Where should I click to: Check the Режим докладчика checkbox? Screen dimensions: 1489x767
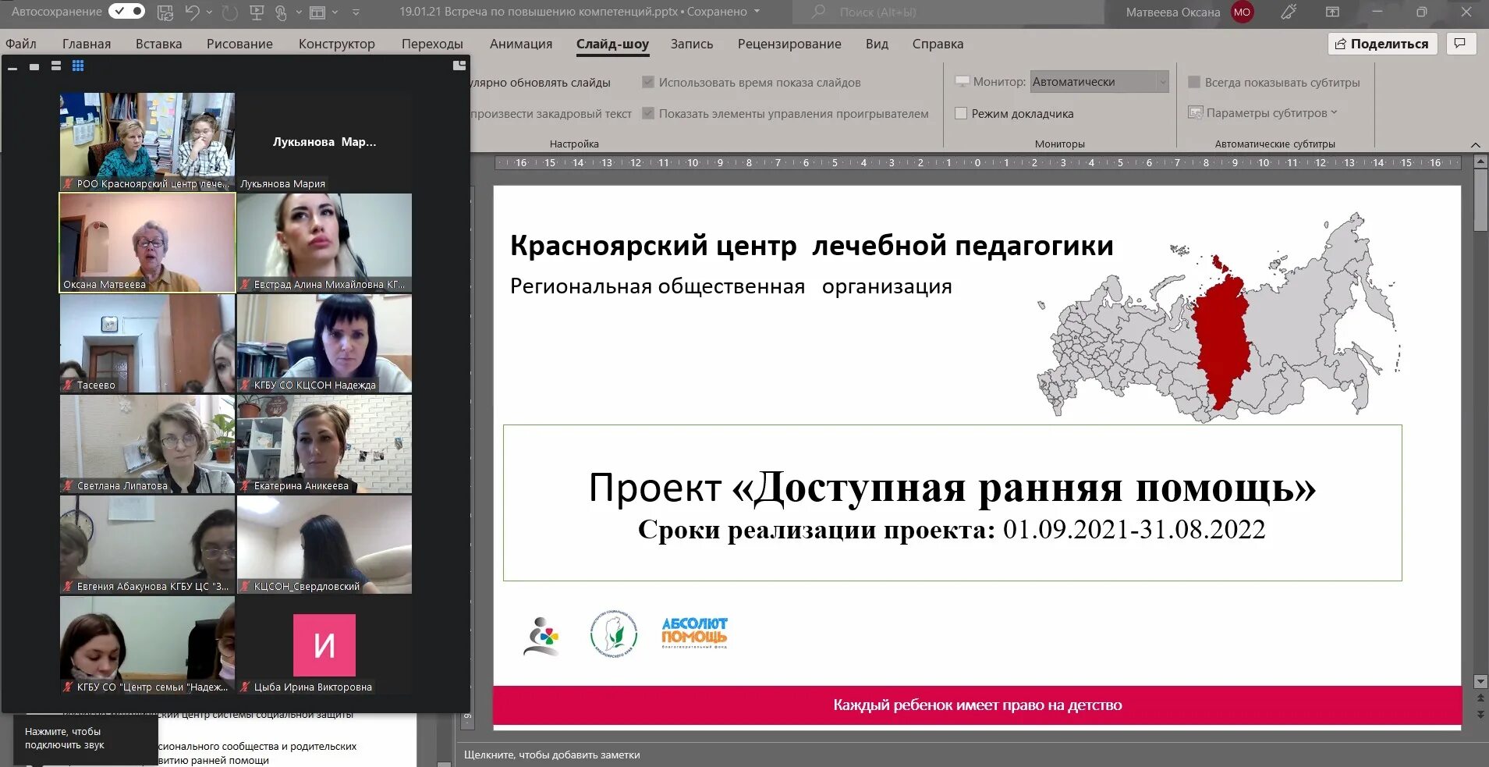[x=963, y=113]
